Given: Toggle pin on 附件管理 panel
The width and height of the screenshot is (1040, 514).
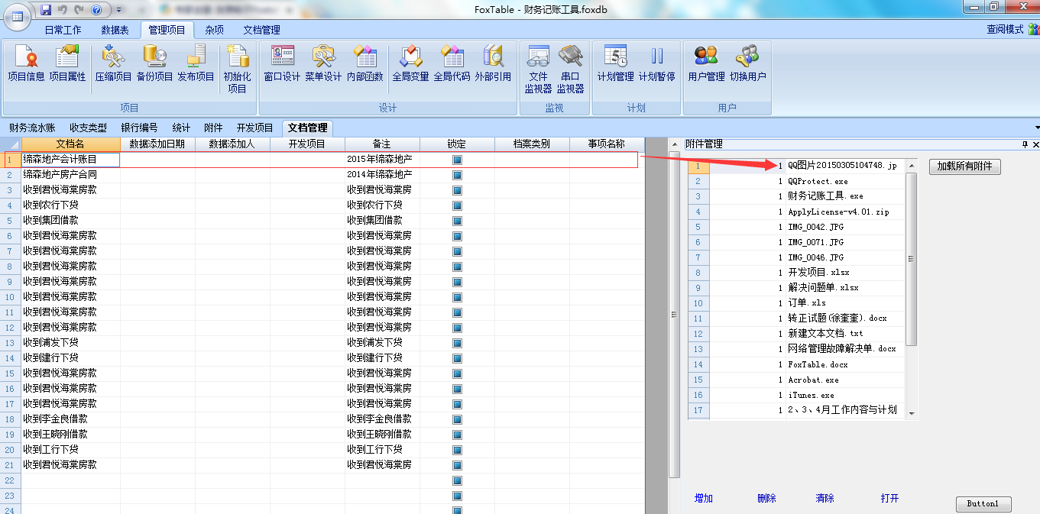Looking at the screenshot, I should click(x=1025, y=144).
